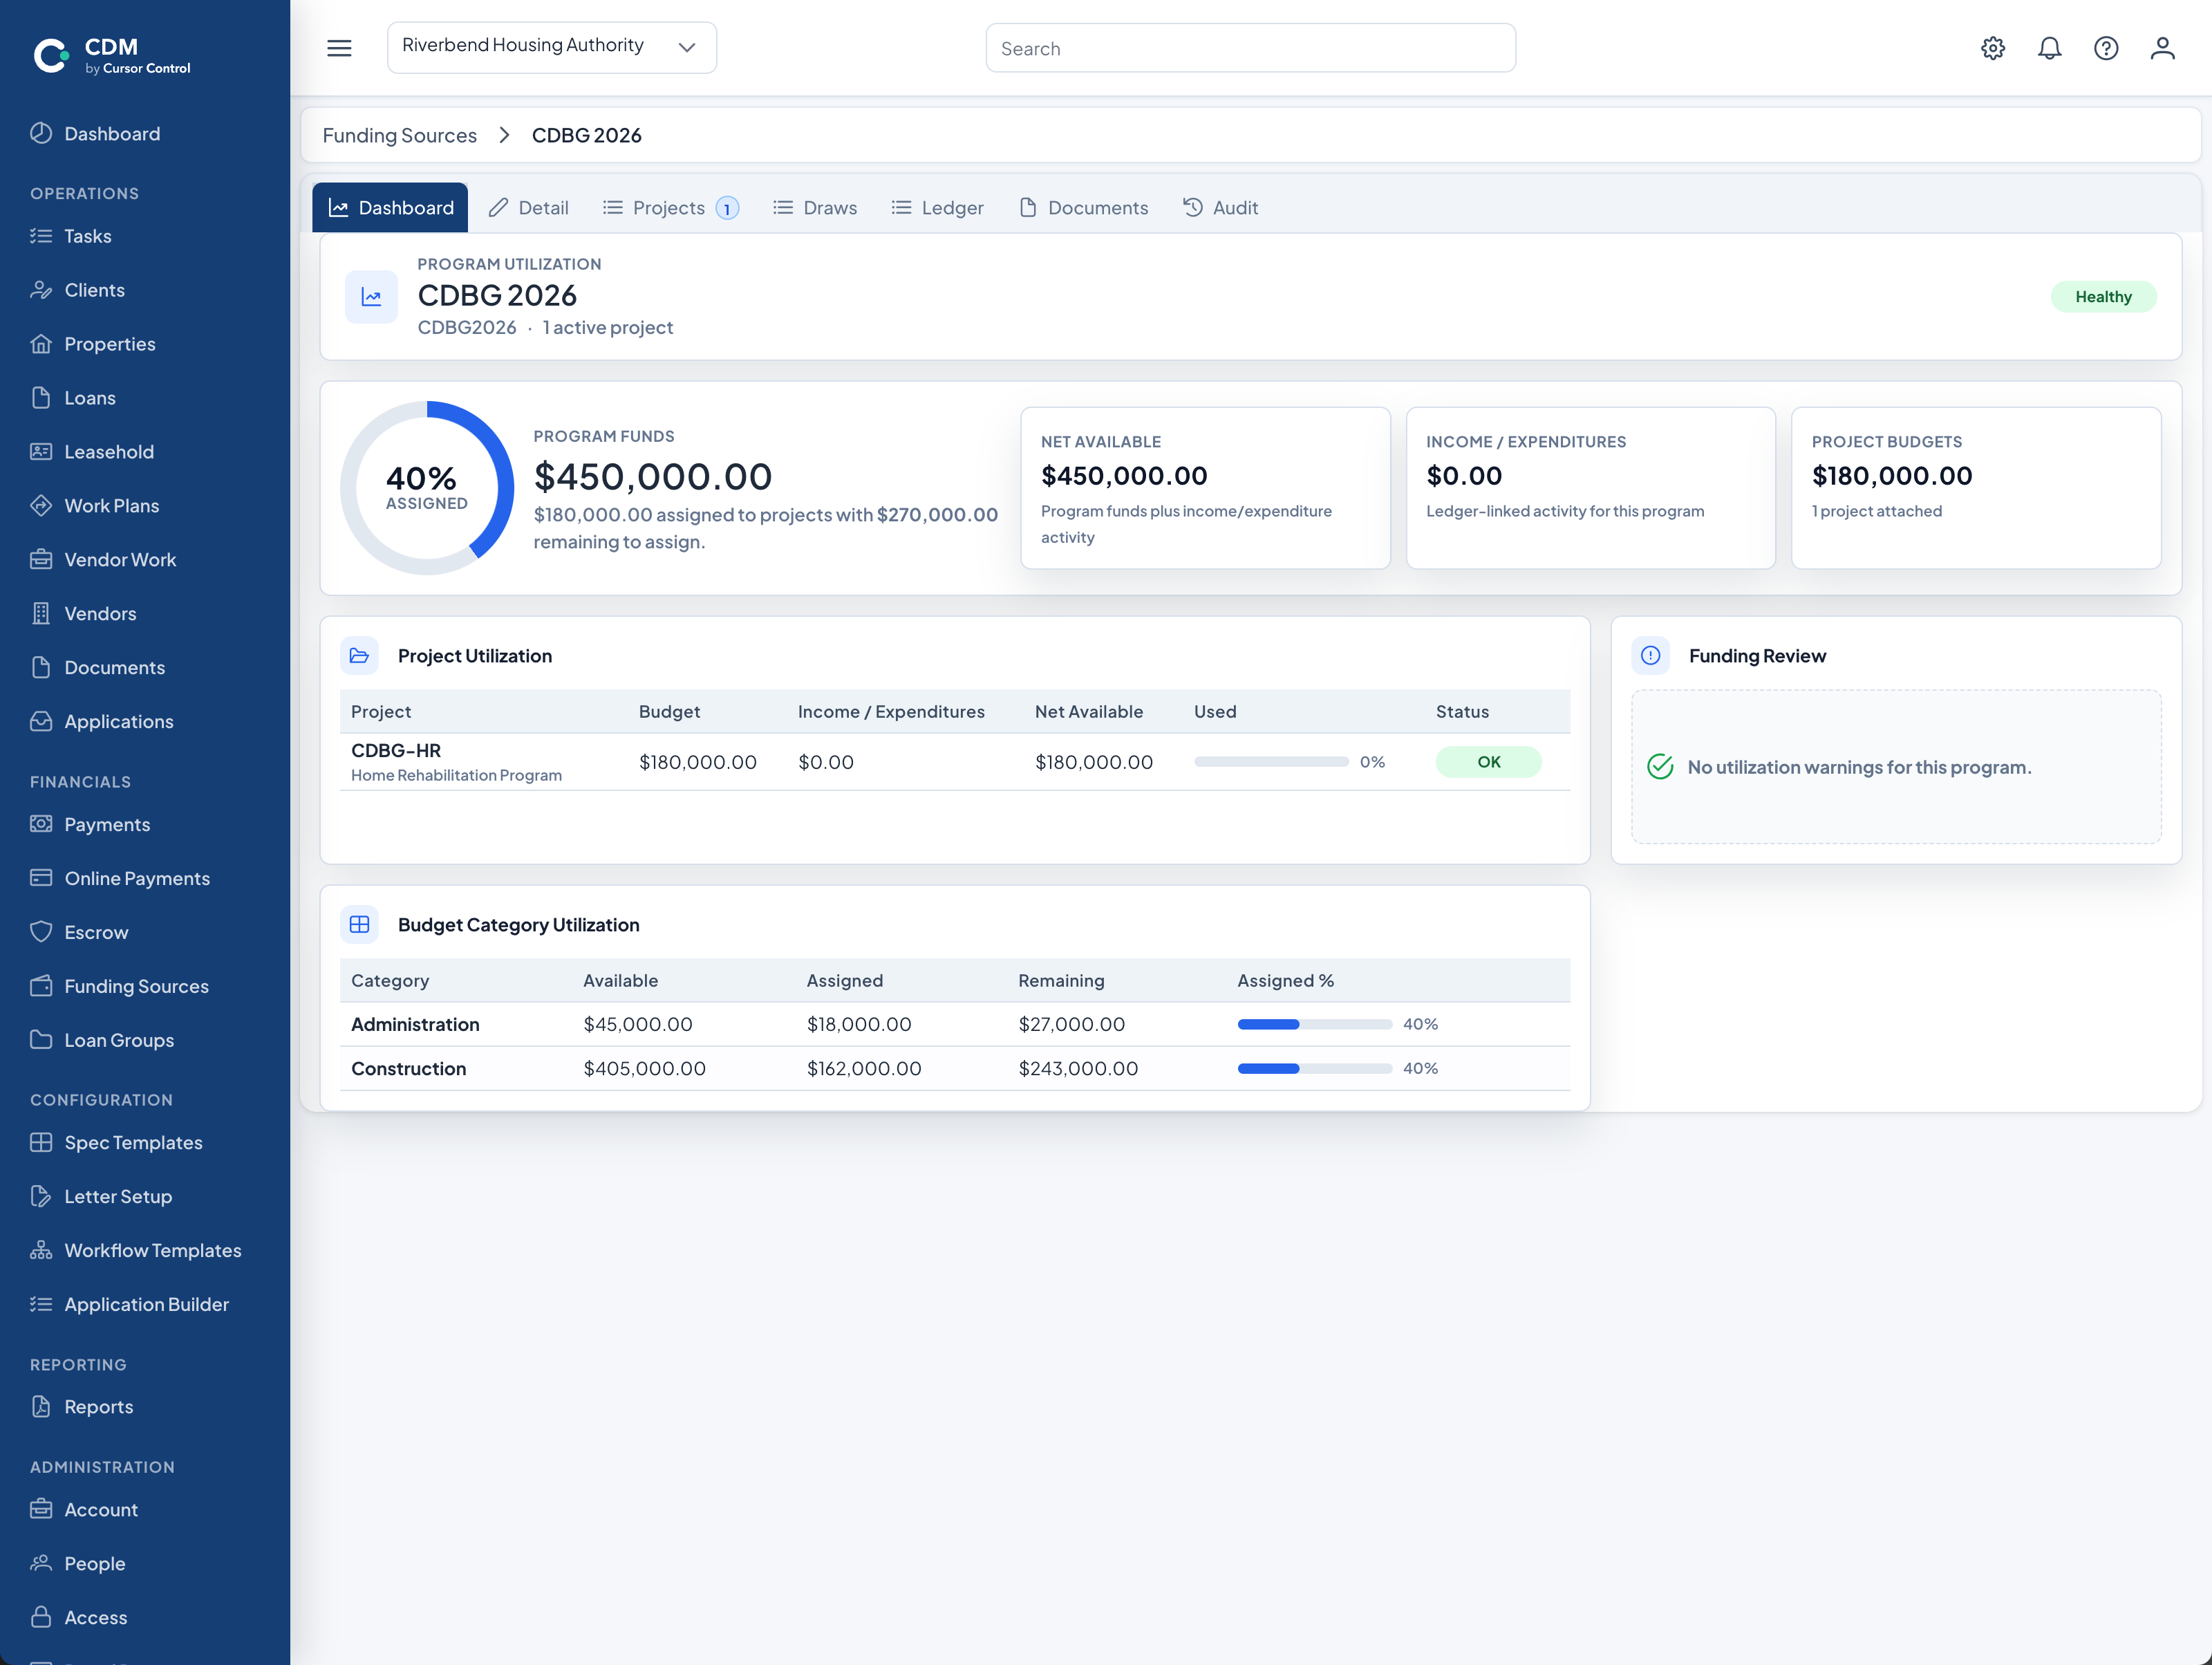
Task: Click the Project Budgets card
Action: pyautogui.click(x=1976, y=488)
